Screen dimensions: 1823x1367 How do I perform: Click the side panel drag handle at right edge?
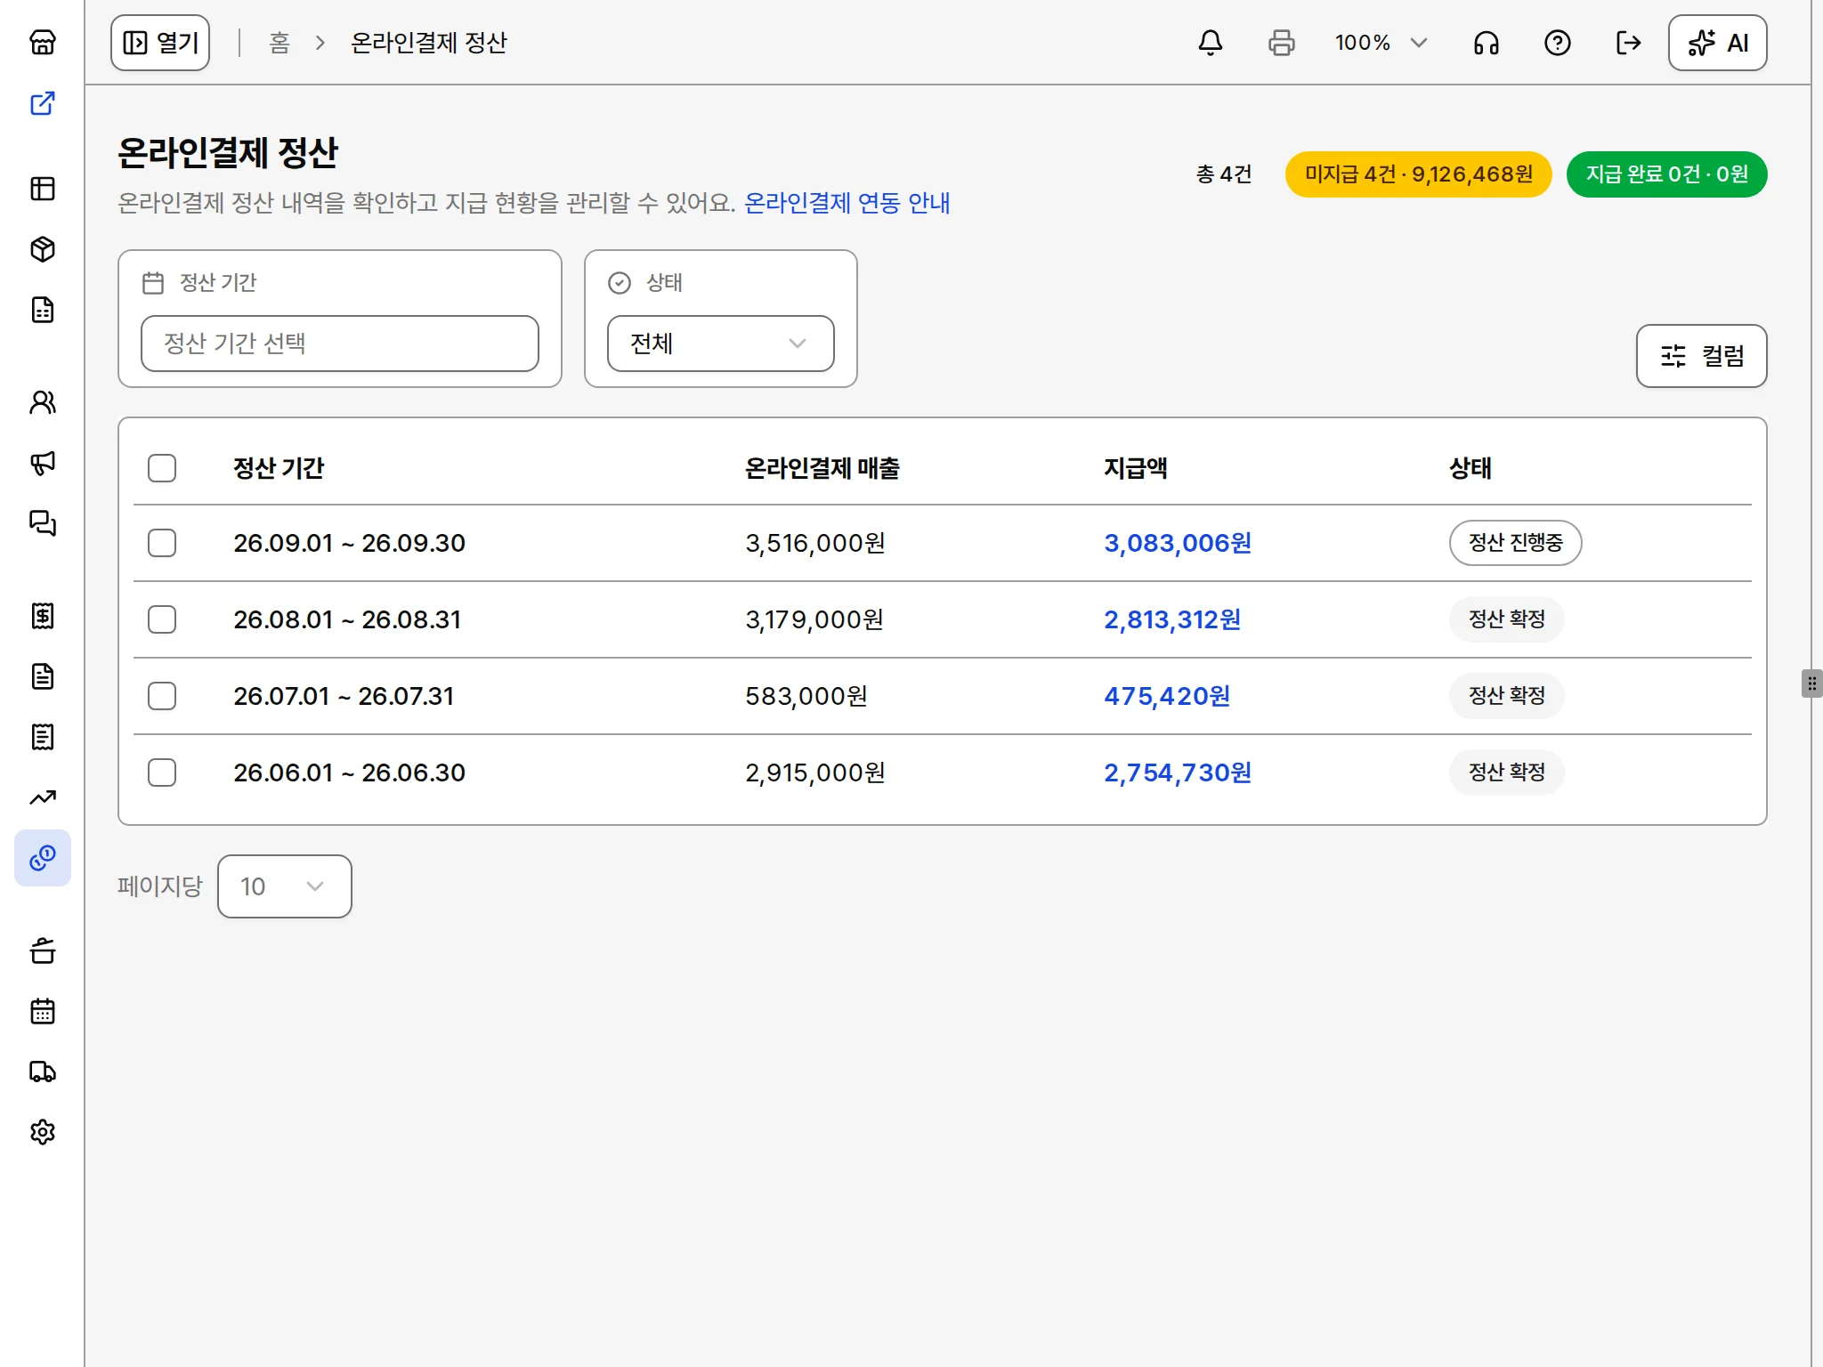1812,683
